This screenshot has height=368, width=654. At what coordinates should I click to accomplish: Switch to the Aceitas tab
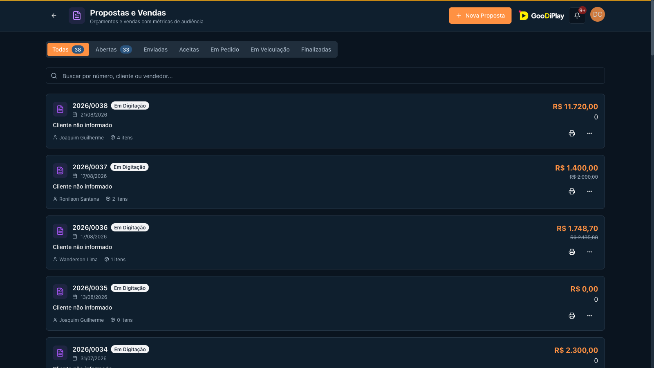point(189,49)
